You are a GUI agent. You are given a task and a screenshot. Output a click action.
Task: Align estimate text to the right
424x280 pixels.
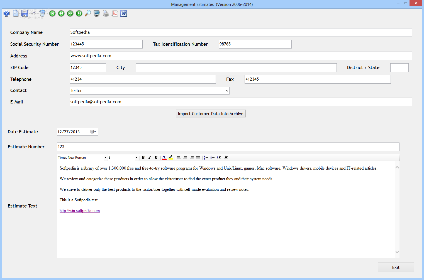pos(192,158)
